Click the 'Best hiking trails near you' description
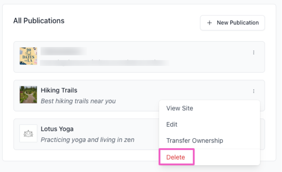The image size is (282, 172). click(x=78, y=101)
